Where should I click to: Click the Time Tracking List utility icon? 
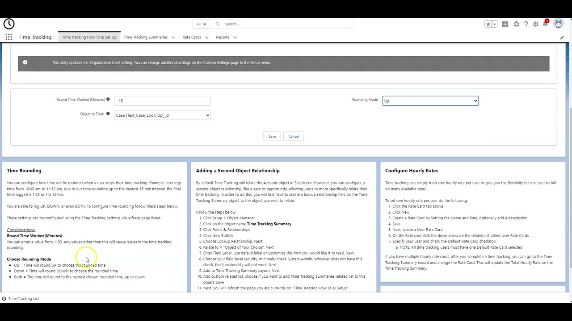click(4, 298)
